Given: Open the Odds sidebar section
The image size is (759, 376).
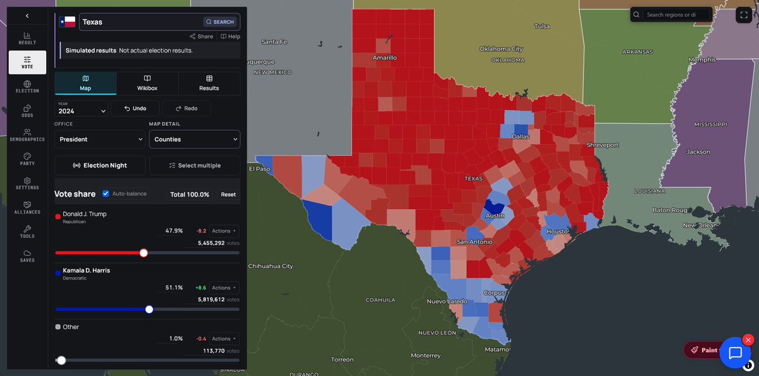Looking at the screenshot, I should click(27, 111).
